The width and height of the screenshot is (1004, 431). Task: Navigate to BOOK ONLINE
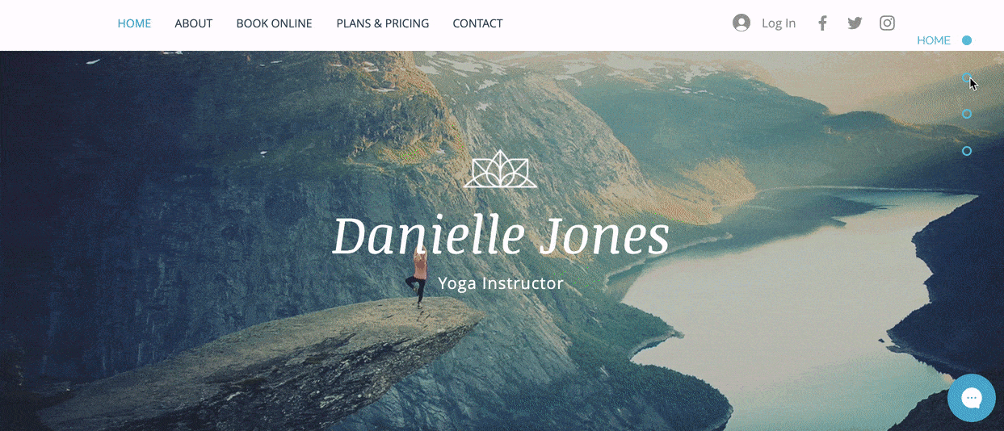pyautogui.click(x=274, y=23)
